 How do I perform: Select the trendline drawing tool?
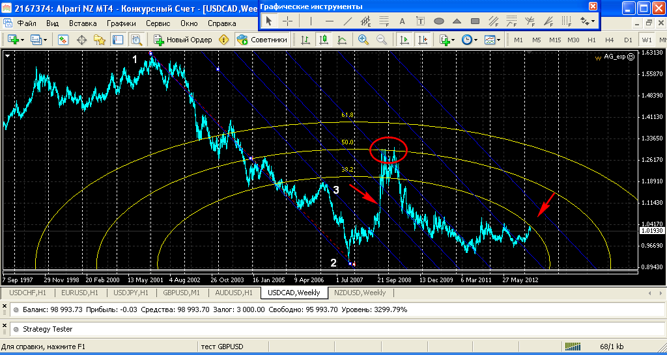(347, 21)
